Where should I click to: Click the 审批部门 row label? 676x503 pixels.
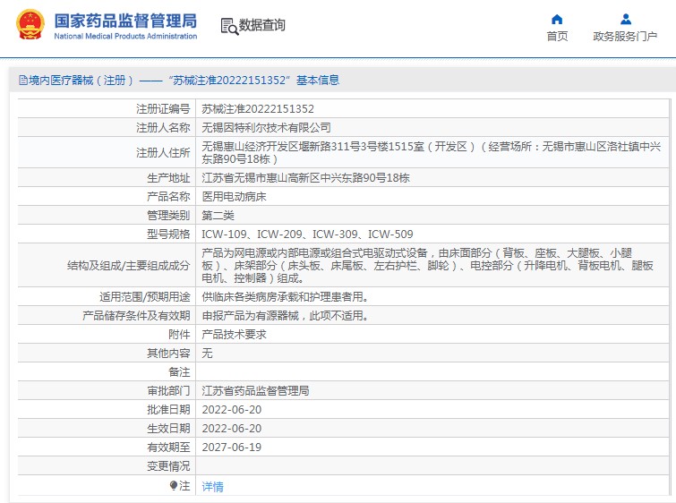pyautogui.click(x=168, y=391)
